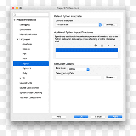Select PHP language preferences

(x=25, y=59)
